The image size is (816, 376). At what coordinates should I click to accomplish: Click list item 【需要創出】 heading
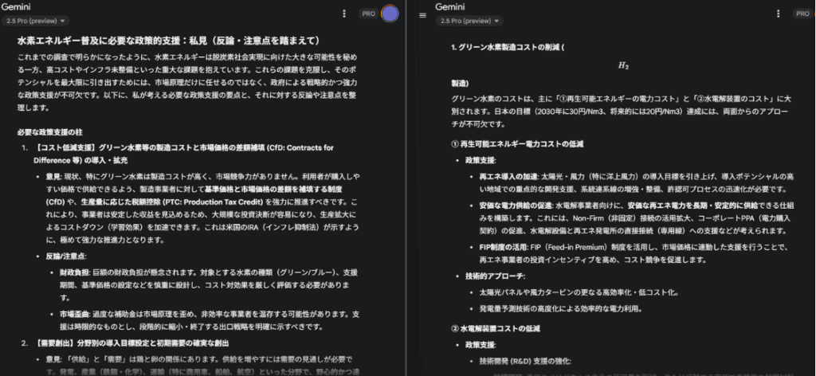pos(131,344)
